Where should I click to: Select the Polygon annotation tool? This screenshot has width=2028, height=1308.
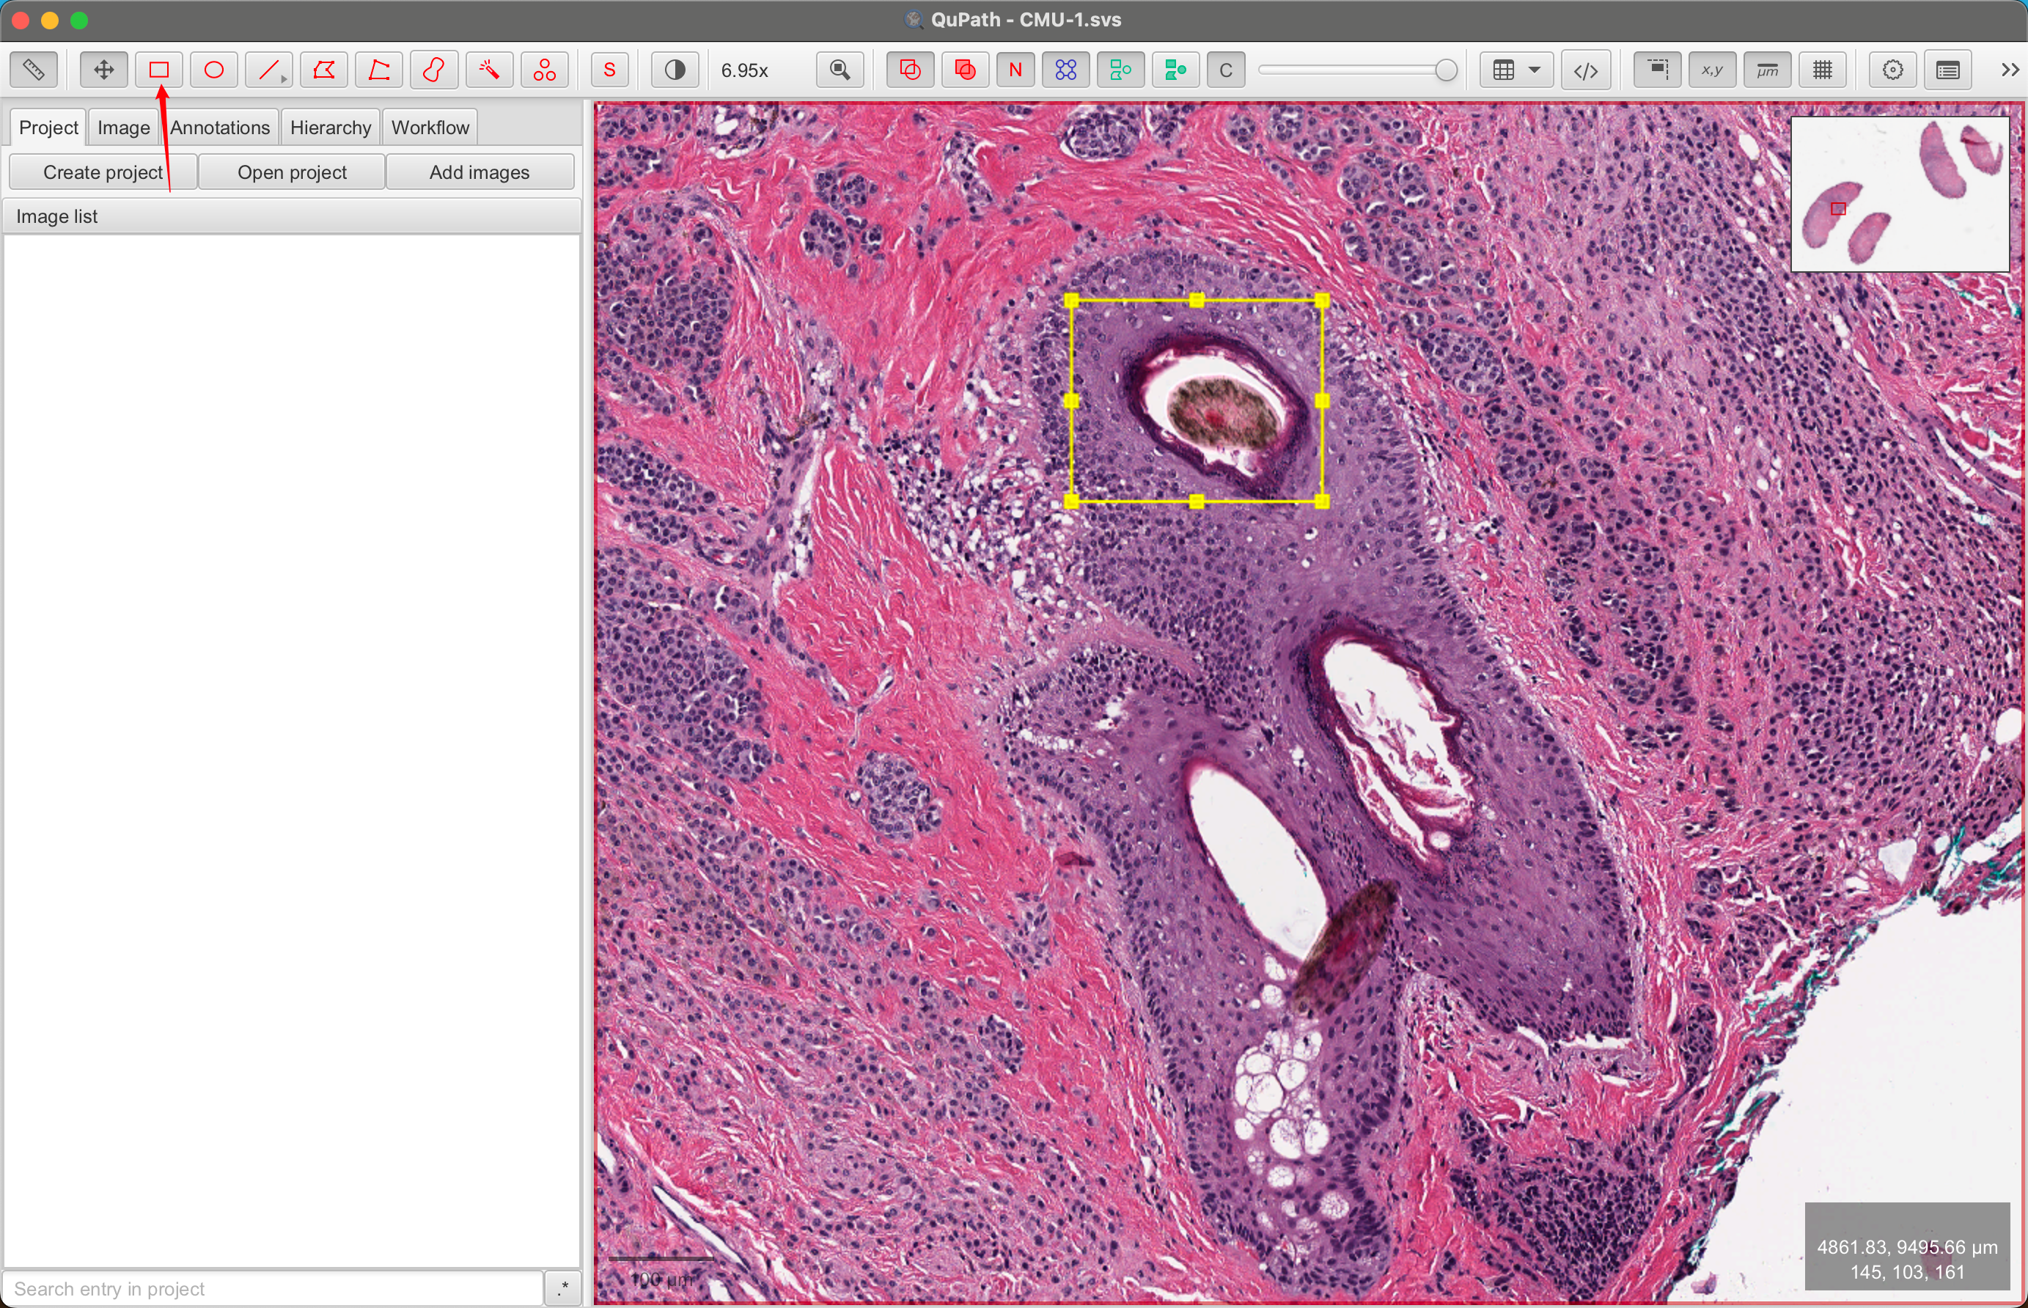(x=323, y=70)
